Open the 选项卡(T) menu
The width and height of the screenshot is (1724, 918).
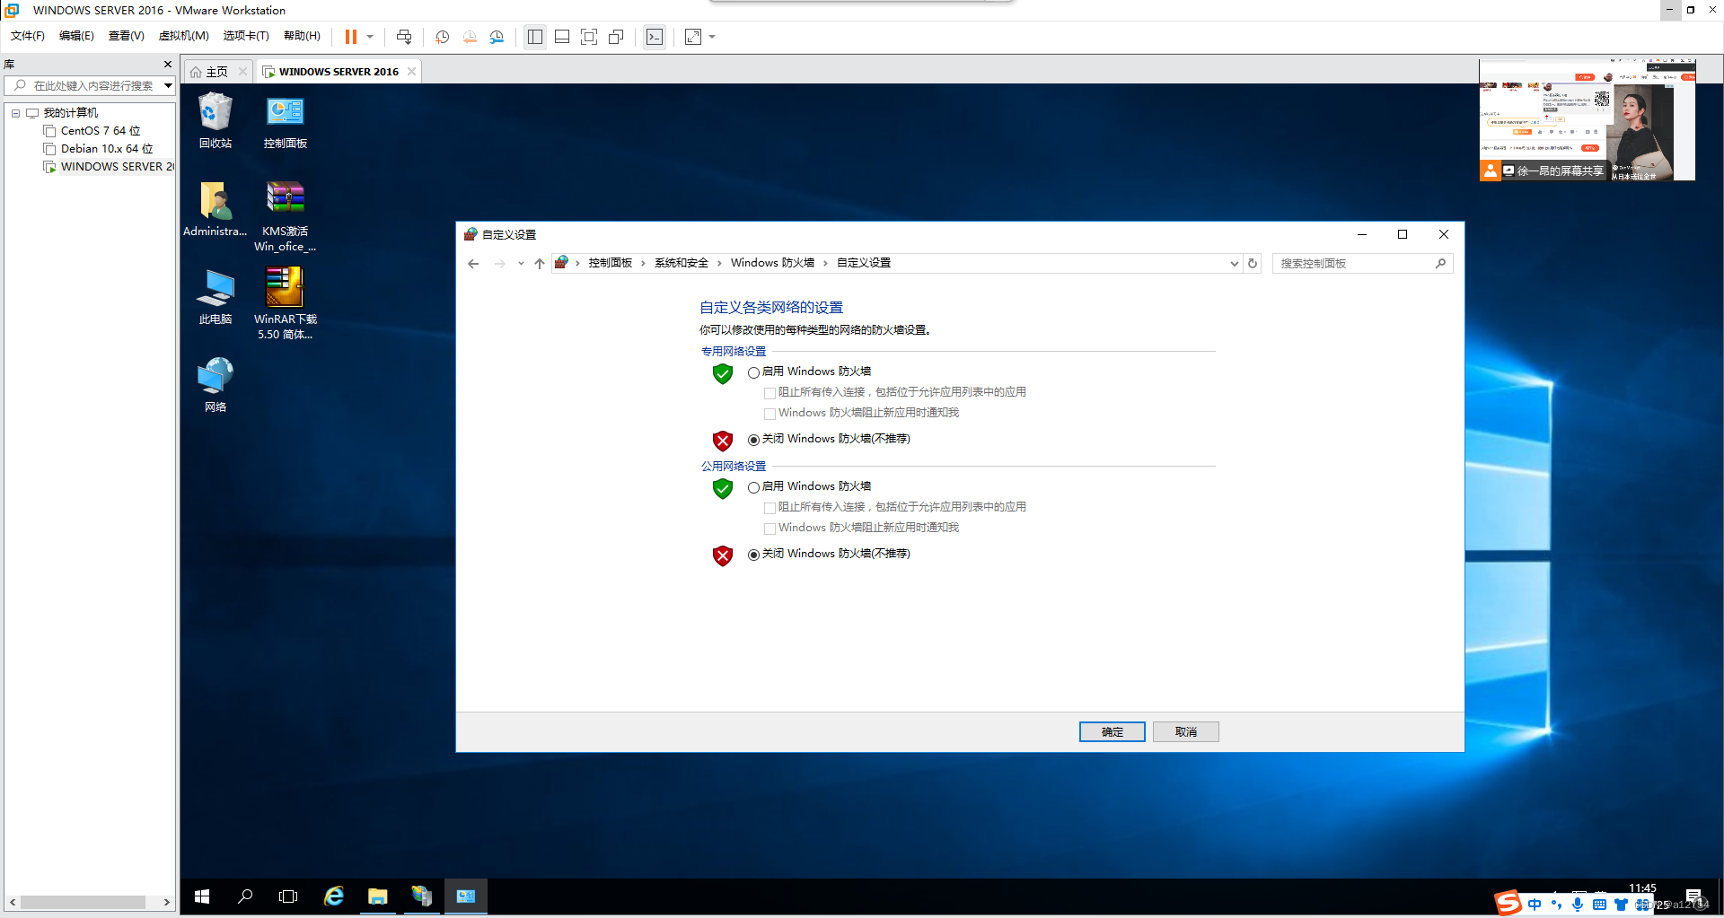point(246,36)
